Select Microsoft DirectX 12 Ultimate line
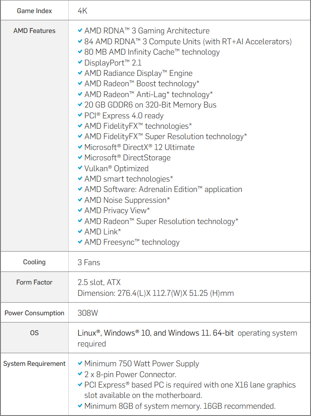 (x=139, y=147)
